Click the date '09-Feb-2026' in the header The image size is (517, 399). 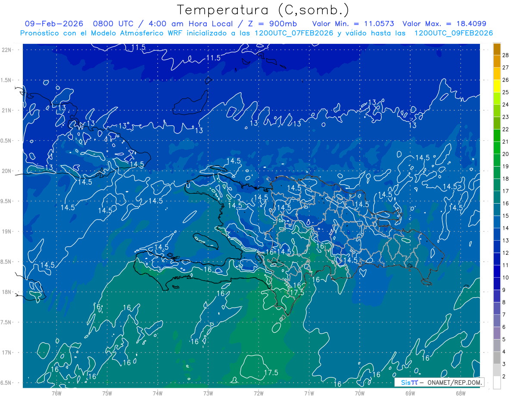click(54, 24)
